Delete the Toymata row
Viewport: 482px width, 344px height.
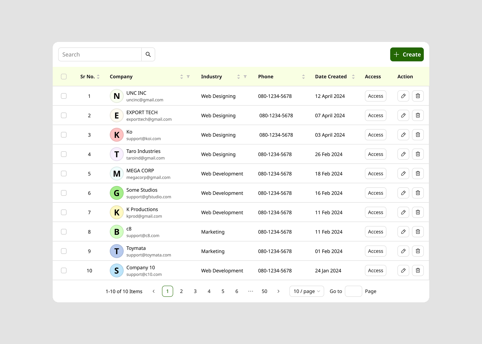(418, 251)
